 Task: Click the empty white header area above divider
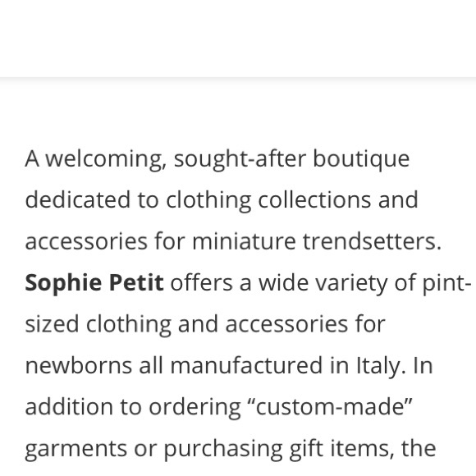tap(238, 38)
